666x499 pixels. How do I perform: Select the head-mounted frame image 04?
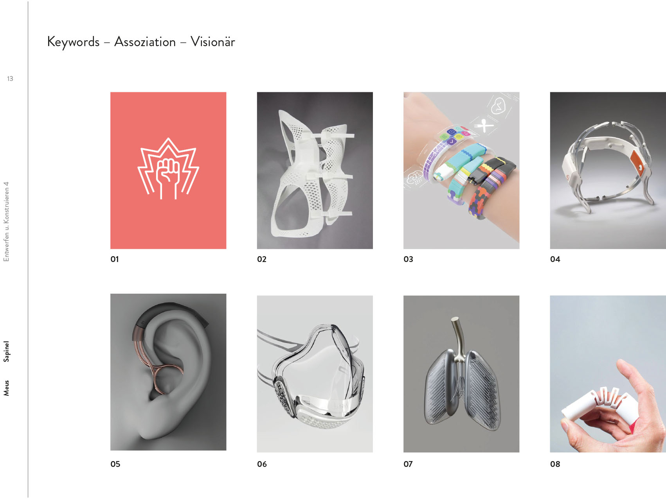pyautogui.click(x=608, y=171)
